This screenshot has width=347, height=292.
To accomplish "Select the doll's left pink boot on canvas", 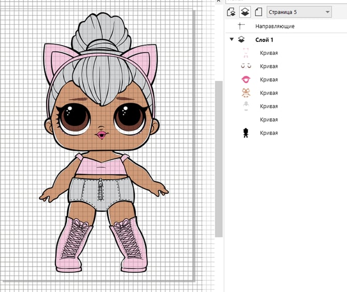I will [x=74, y=244].
